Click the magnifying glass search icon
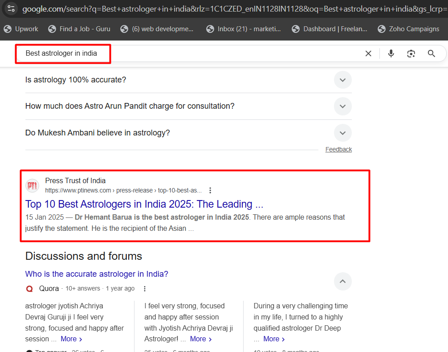The height and width of the screenshot is (352, 448). 431,53
